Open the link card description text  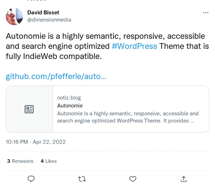(x=128, y=117)
